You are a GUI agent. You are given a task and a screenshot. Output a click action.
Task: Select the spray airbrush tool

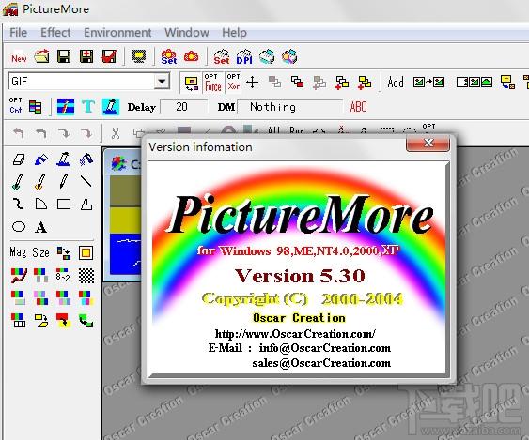[x=86, y=159]
